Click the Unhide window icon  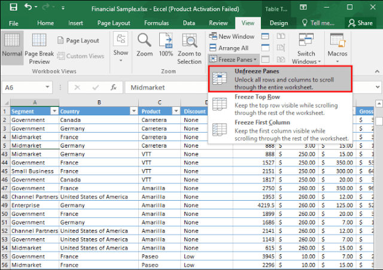(265, 59)
